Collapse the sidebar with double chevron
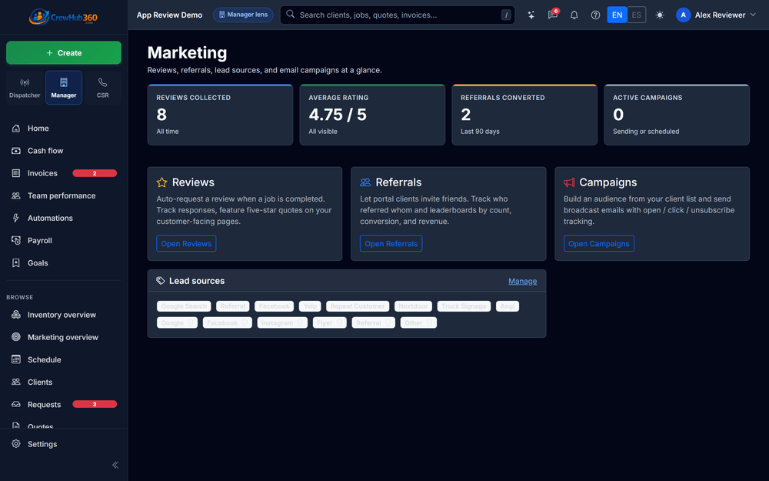This screenshot has width=769, height=481. 115,465
